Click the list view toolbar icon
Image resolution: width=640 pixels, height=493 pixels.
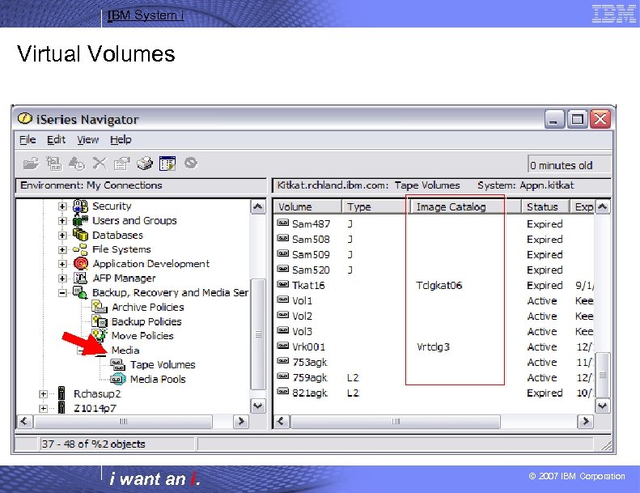point(167,164)
